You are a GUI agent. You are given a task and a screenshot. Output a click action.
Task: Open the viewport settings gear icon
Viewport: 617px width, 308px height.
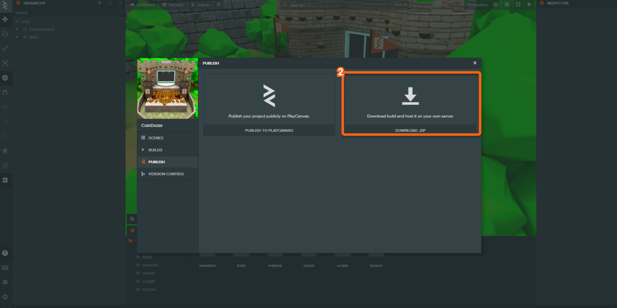[506, 4]
